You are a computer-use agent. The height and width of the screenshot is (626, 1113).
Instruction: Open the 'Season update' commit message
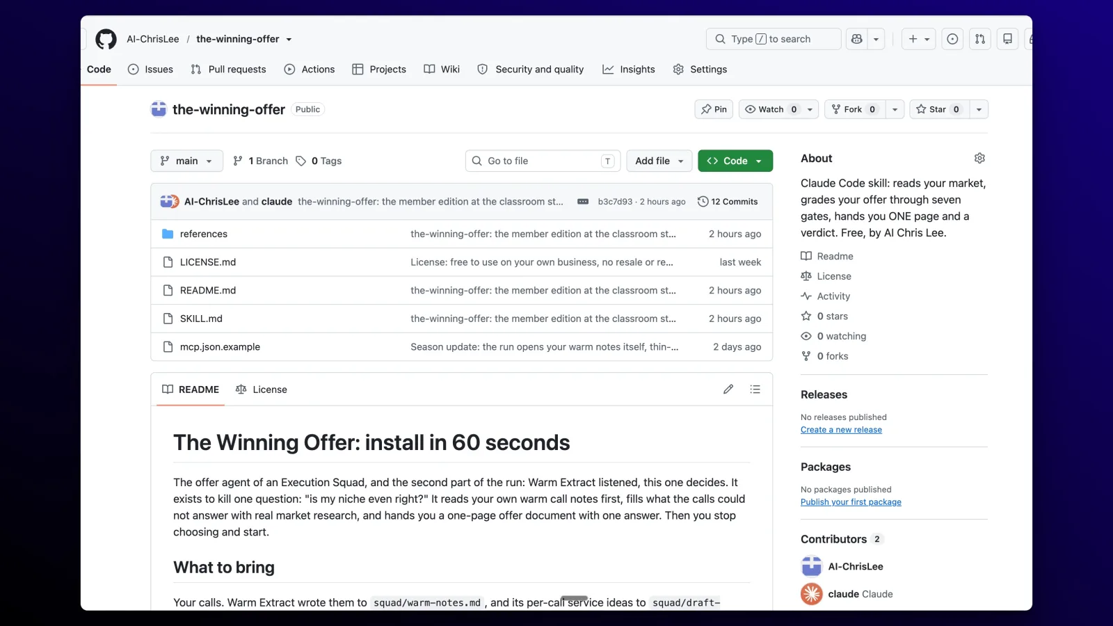(x=545, y=347)
